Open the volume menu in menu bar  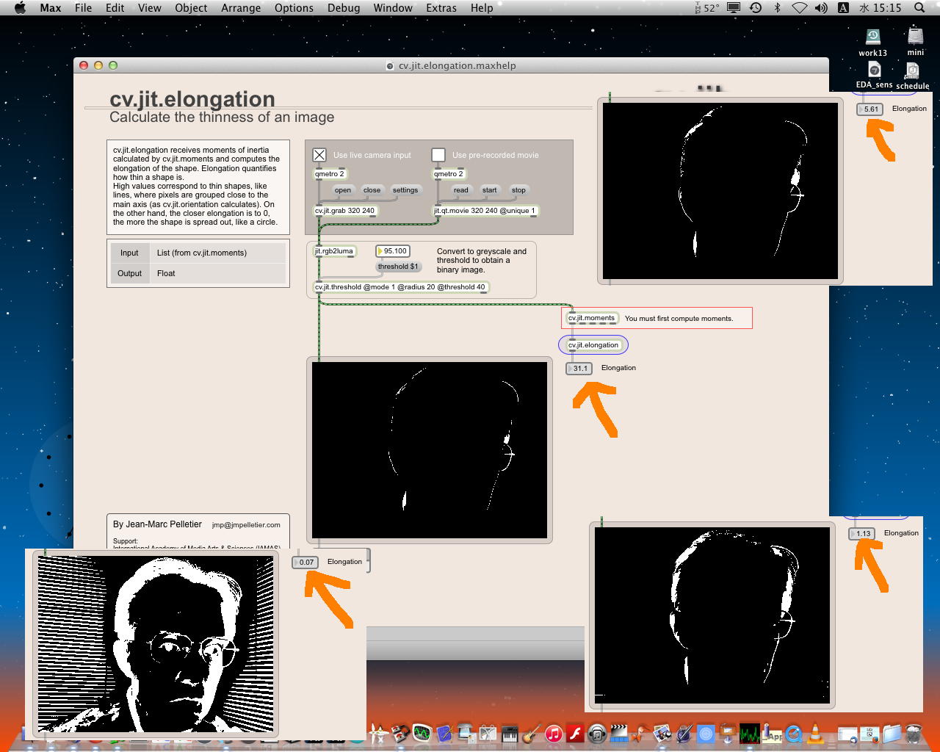click(821, 8)
